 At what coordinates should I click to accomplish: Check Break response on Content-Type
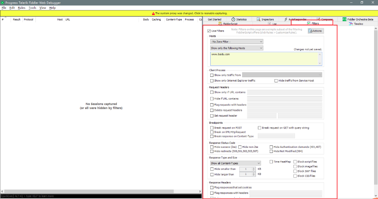(212, 136)
